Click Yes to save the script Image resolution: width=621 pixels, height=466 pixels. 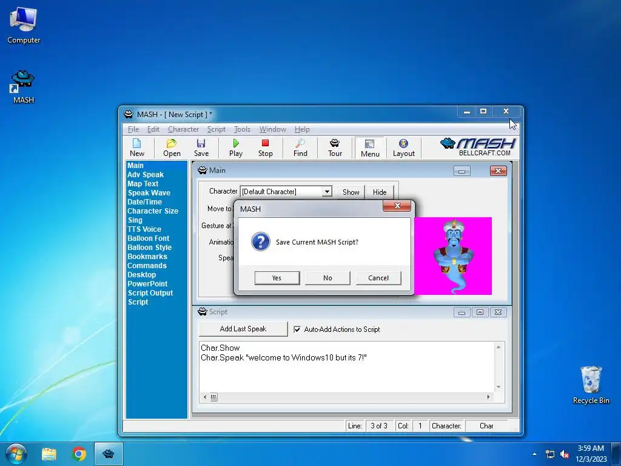[x=277, y=278]
